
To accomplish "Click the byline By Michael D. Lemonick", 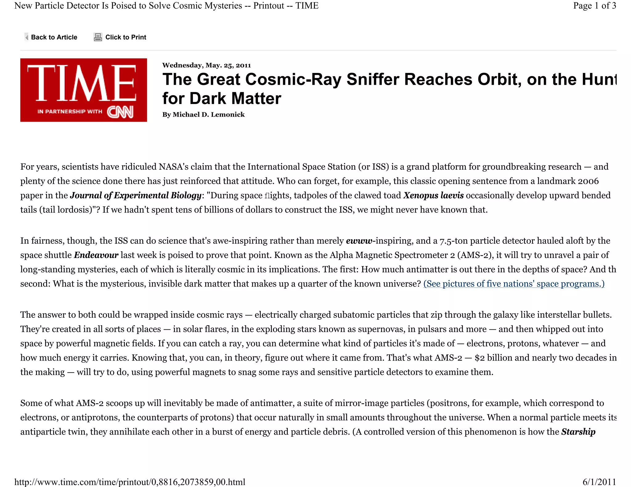I will click(x=203, y=115).
